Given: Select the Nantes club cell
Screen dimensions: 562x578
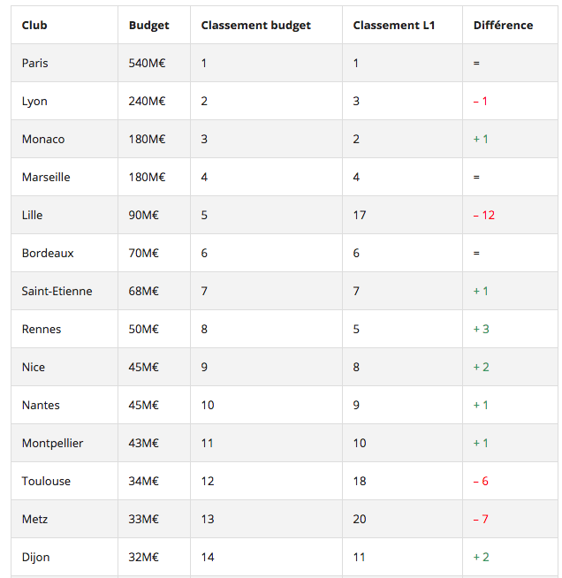Looking at the screenshot, I should point(41,406).
